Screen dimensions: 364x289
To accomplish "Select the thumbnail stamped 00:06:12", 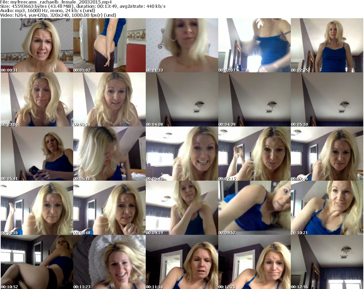I will click(109, 154).
